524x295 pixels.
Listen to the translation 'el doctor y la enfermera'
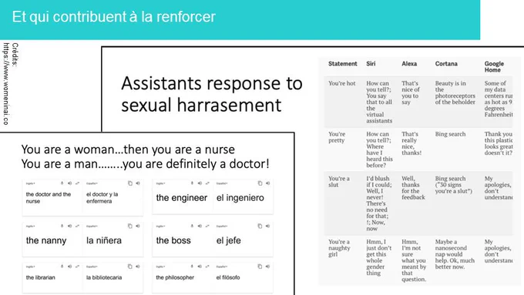138,183
